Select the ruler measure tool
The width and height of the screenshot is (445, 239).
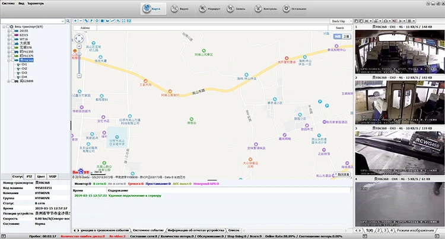86,21
